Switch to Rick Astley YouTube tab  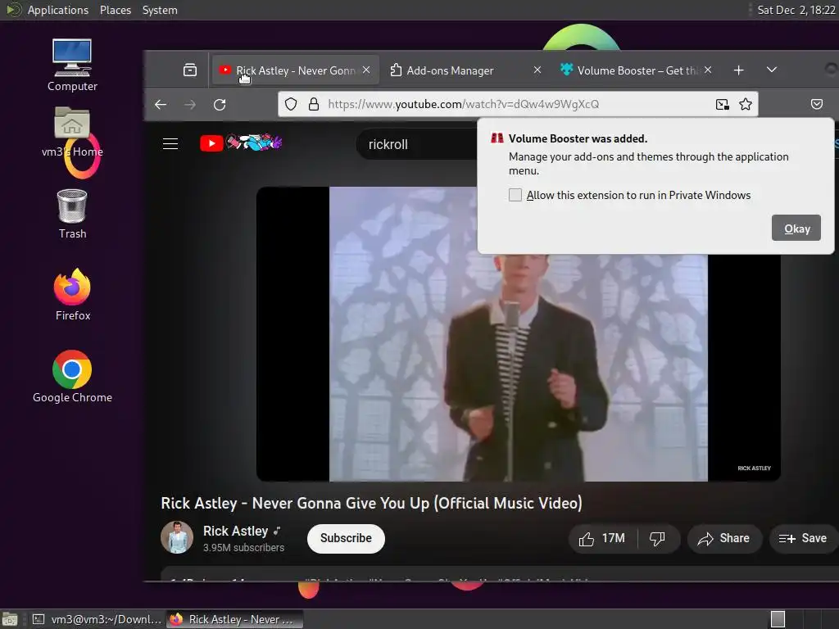coord(295,70)
